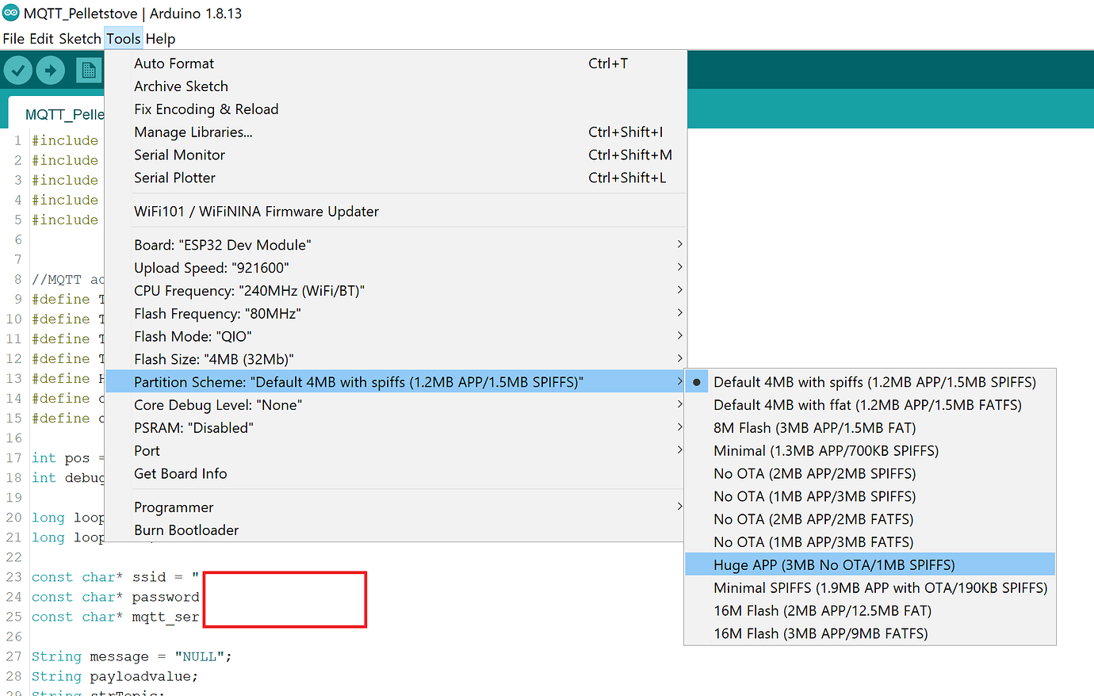Open the Help menu

(x=161, y=38)
